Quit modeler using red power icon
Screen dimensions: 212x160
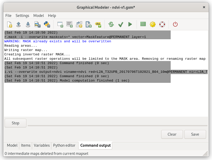[175, 24]
